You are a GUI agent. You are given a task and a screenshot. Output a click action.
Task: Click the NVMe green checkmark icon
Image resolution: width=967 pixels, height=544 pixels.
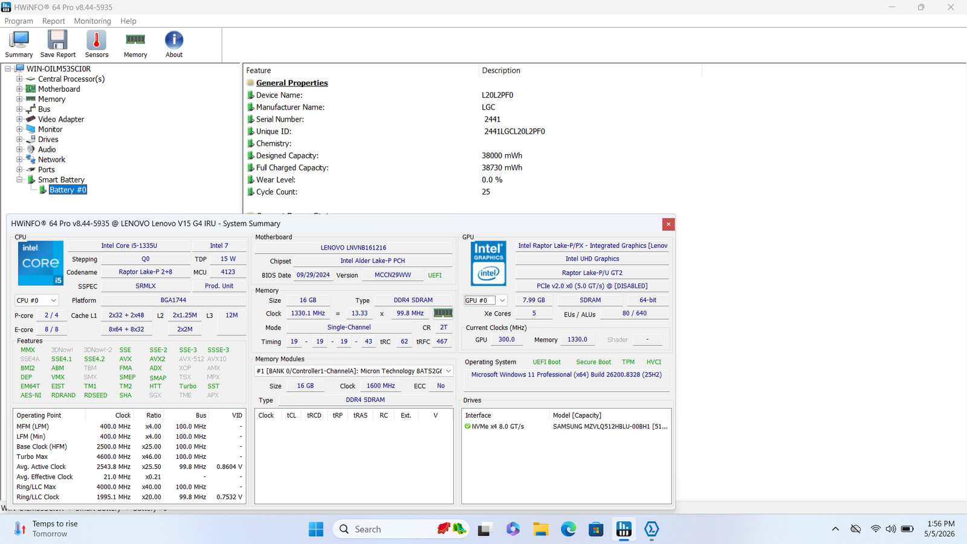click(x=467, y=427)
